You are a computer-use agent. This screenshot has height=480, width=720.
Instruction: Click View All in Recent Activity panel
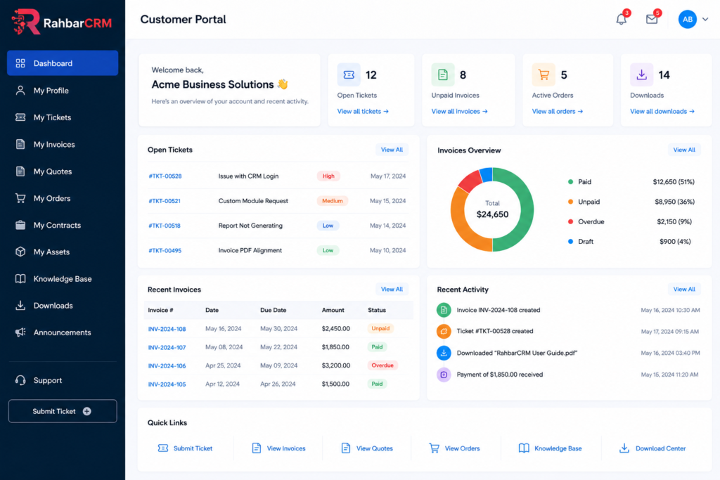[683, 289]
